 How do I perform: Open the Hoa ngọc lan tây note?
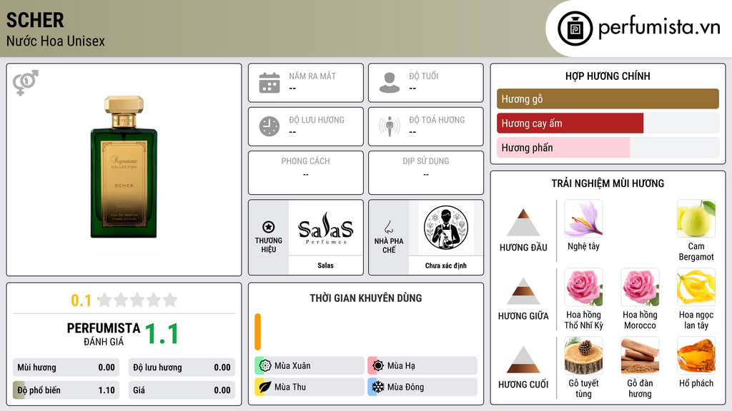pyautogui.click(x=696, y=287)
